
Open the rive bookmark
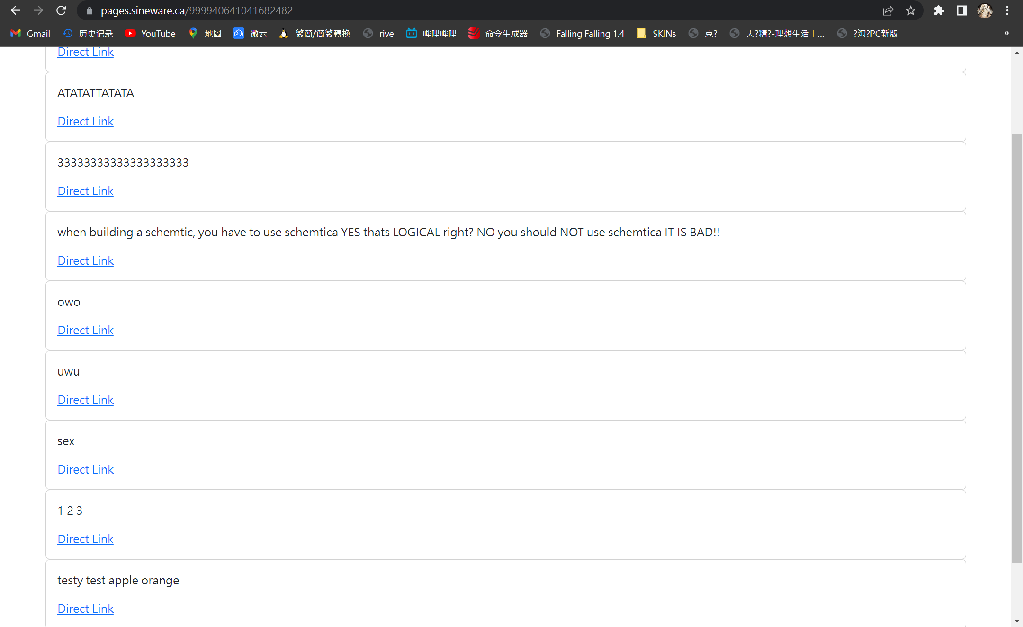pyautogui.click(x=378, y=34)
